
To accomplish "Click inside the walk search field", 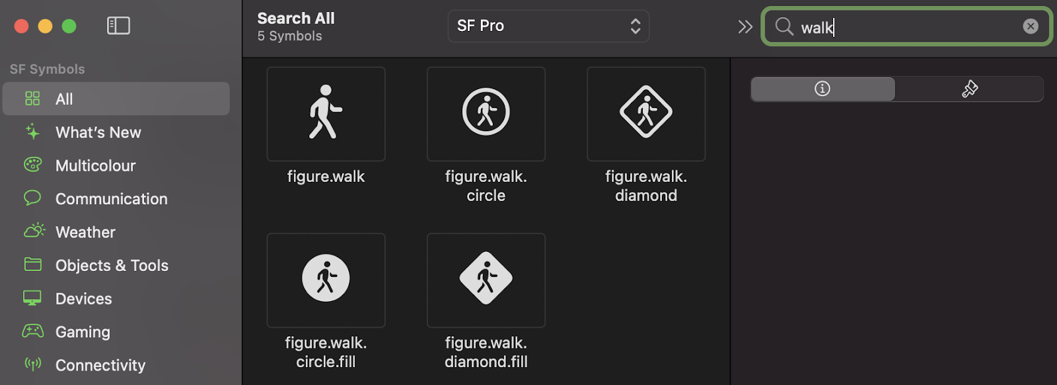I will pos(906,26).
